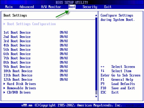Select the 6th Boot Device entry

pyautogui.click(x=35, y=54)
